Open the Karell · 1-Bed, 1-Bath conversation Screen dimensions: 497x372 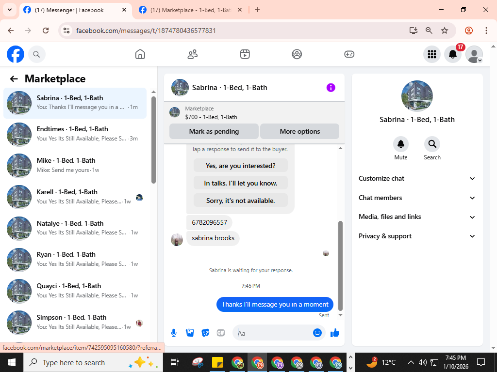[75, 197]
